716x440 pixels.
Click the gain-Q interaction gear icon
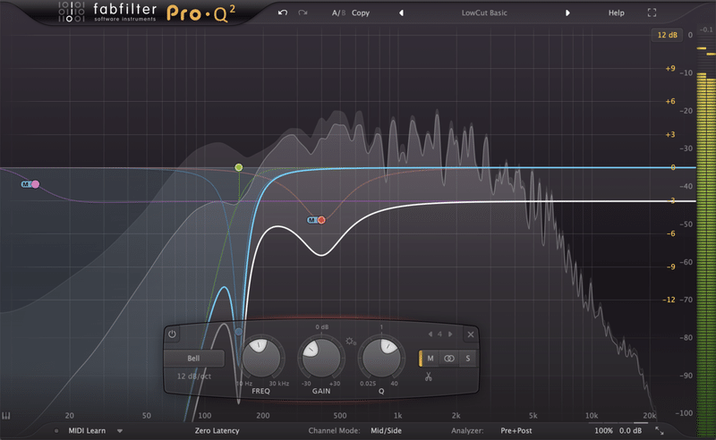351,342
